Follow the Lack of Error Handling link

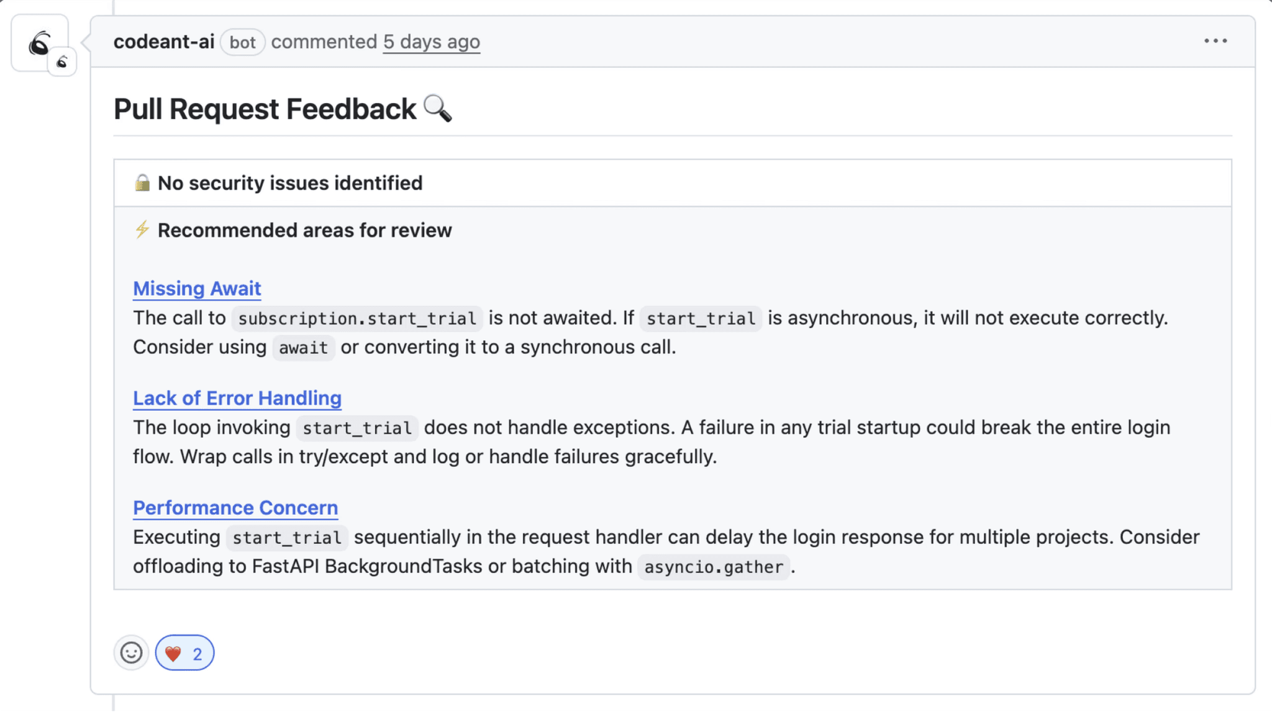237,398
